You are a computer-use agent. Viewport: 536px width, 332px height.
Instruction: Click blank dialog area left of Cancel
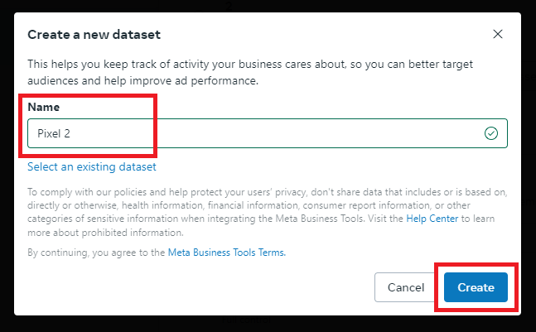(198, 287)
